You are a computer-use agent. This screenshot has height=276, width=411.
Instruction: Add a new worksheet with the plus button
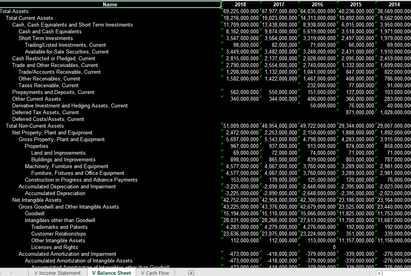(x=191, y=273)
